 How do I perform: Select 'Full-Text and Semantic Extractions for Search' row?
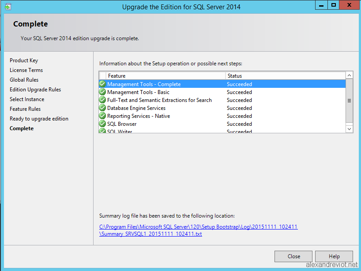pyautogui.click(x=222, y=100)
